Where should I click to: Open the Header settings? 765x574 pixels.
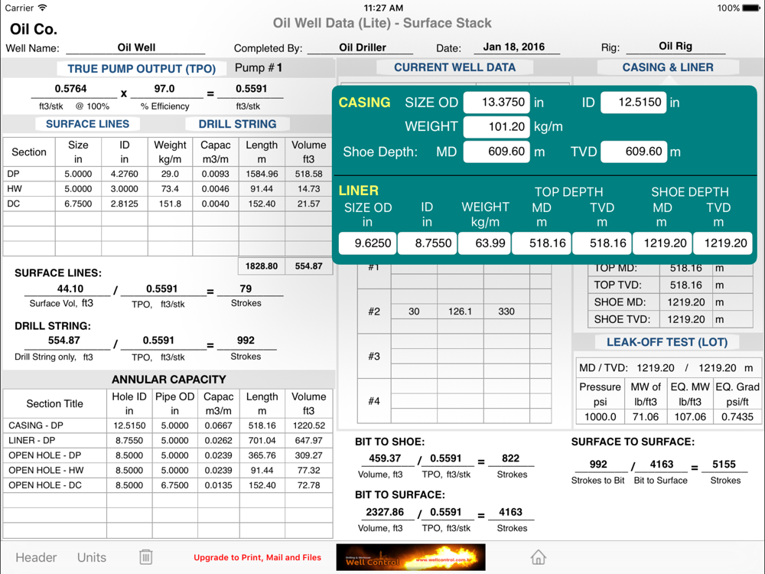coord(36,557)
